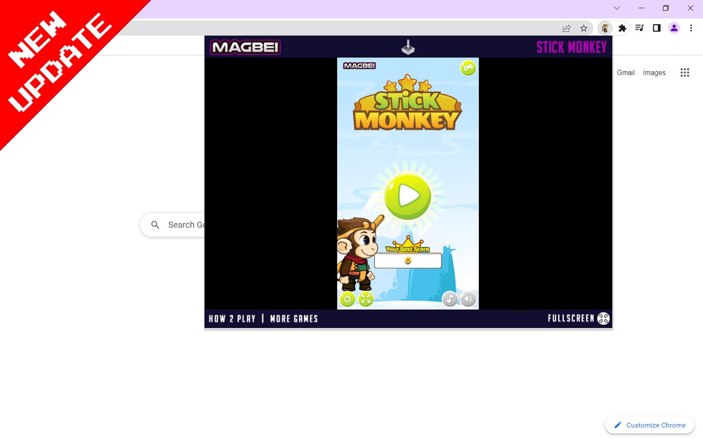
Task: Click the gamepad icon above the game title
Action: pos(468,68)
